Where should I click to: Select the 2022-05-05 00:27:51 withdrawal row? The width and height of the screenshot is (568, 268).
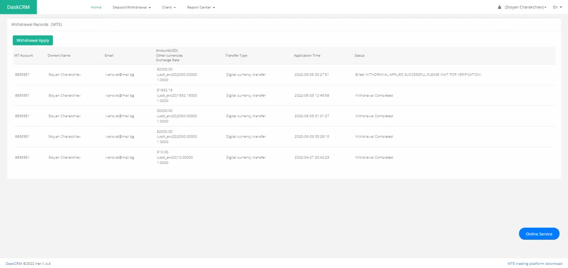pos(311,75)
